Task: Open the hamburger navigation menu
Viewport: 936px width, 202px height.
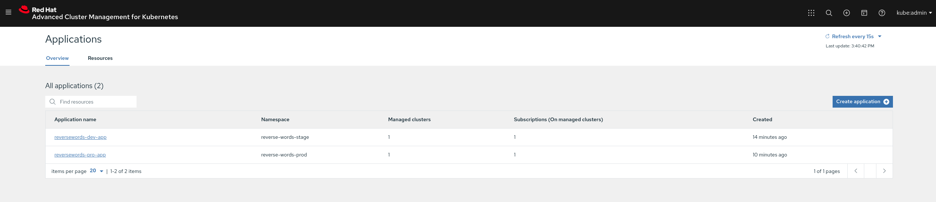Action: pos(8,12)
